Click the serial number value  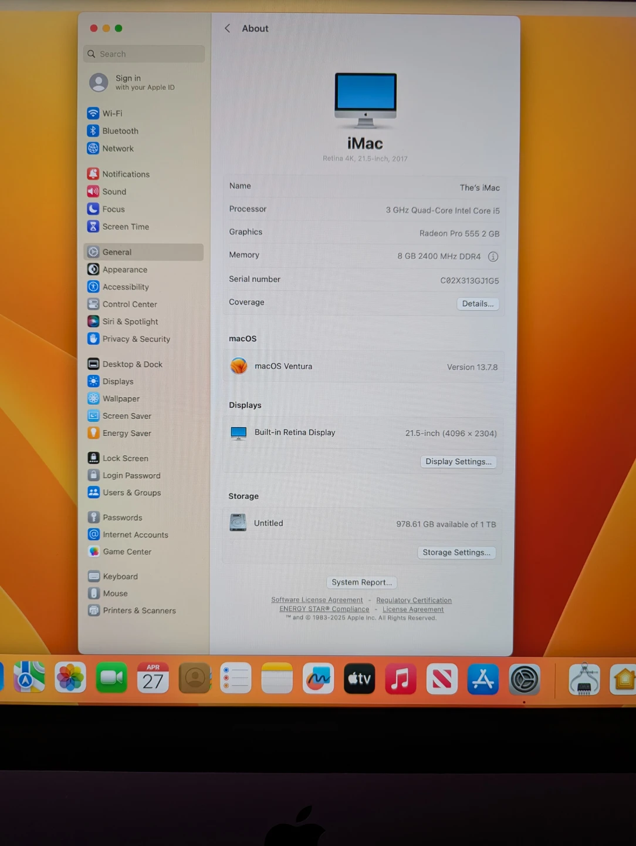469,281
